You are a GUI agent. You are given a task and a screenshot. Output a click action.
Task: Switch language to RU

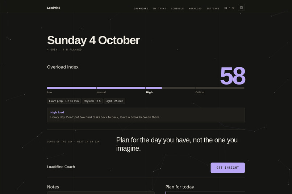click(x=233, y=8)
